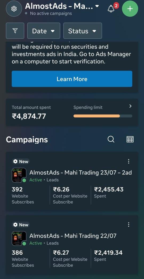Open spending limit details chevron
144x279 pixels.
pyautogui.click(x=130, y=106)
